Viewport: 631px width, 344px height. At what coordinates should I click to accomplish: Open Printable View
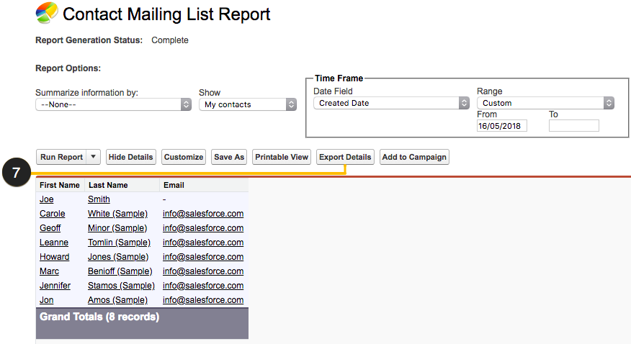(282, 157)
